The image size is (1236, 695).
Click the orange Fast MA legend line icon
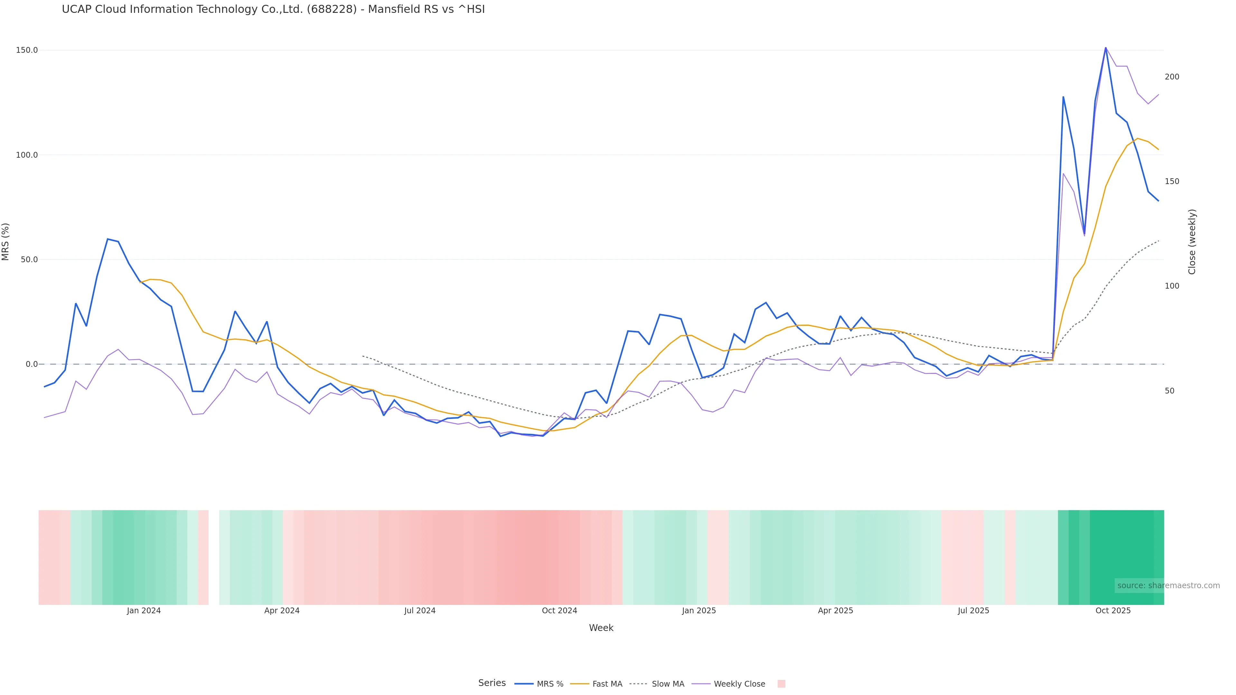(x=580, y=684)
